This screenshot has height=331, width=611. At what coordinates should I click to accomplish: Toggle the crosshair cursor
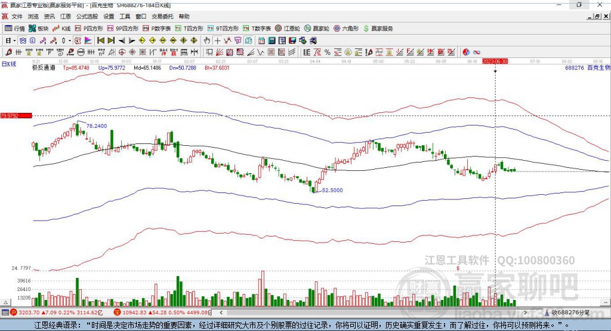click(x=217, y=41)
